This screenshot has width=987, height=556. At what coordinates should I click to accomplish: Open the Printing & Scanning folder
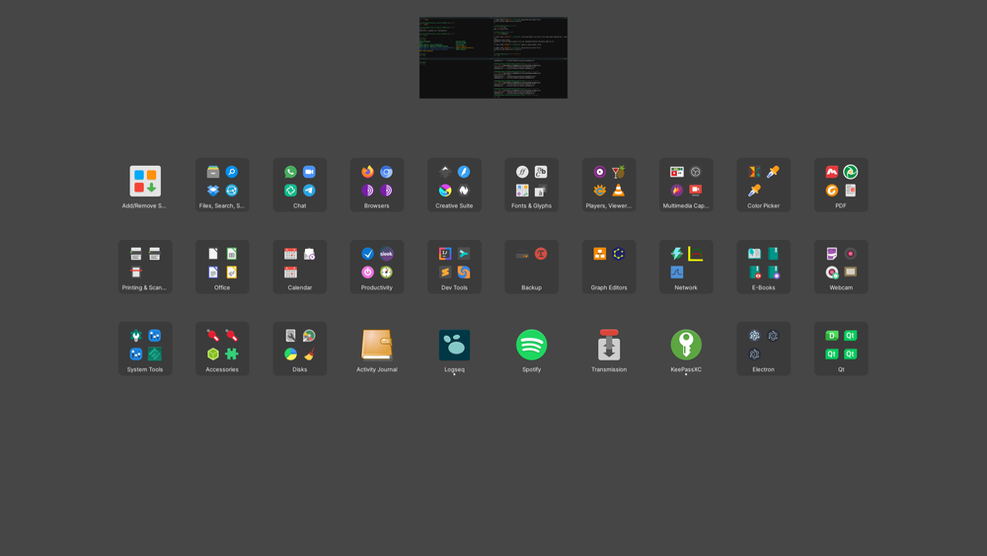point(145,267)
